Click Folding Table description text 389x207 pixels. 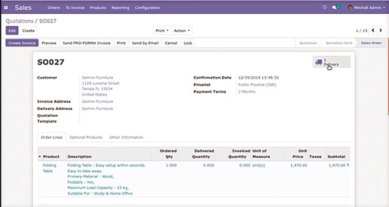107,179
